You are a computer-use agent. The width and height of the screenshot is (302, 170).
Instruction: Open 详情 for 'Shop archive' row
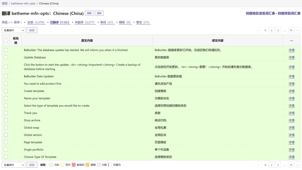(x=291, y=120)
